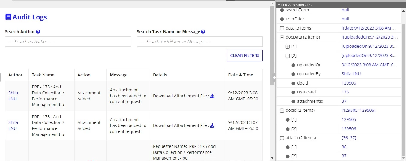Focus the Search an Author field

68,42
